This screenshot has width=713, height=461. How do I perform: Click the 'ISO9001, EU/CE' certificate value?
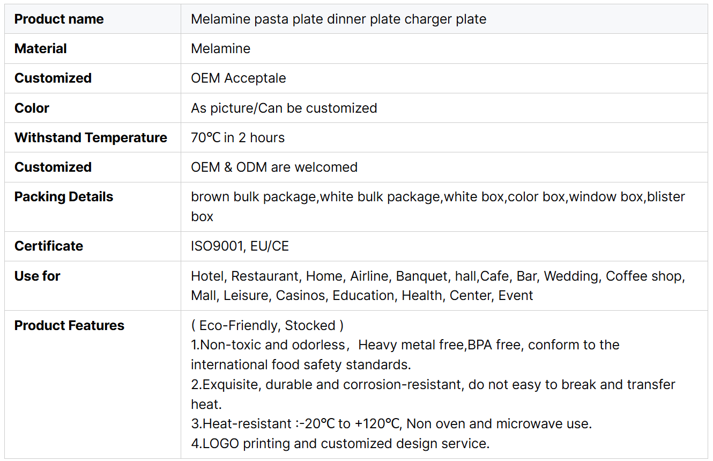(240, 246)
